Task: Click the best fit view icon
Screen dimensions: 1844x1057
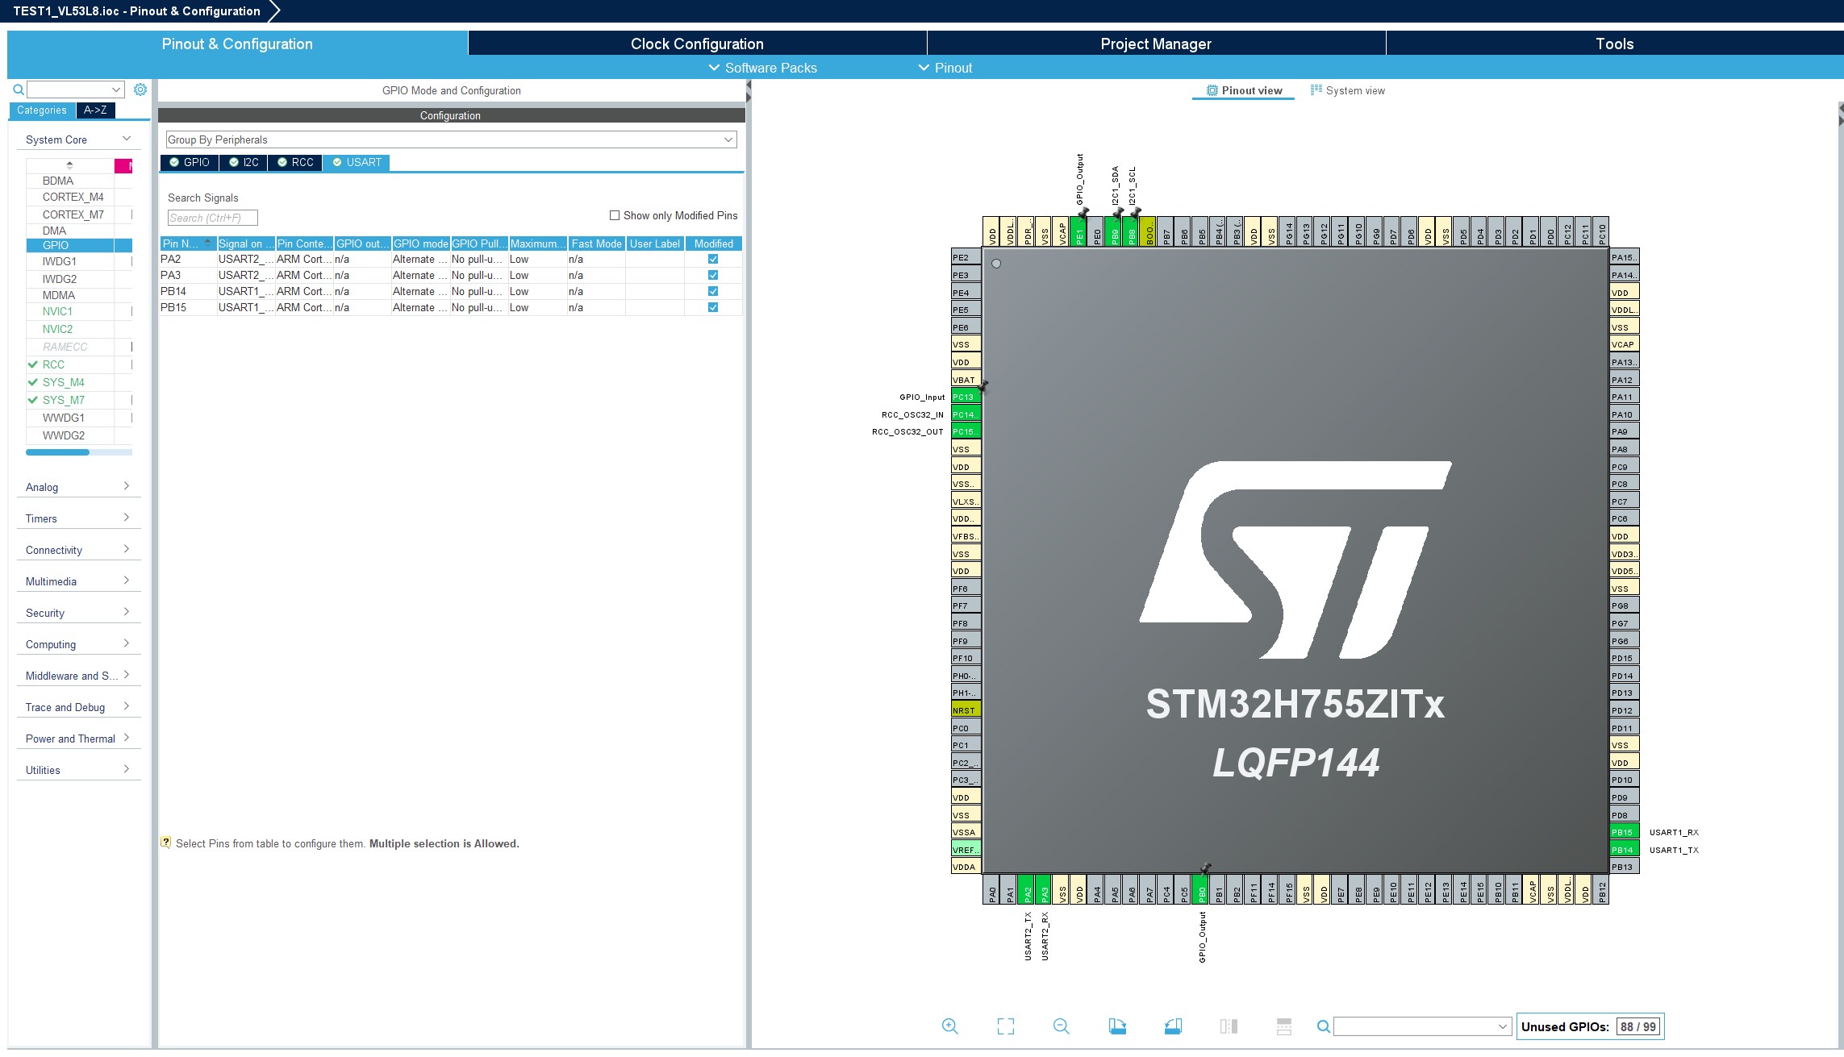Action: (x=1005, y=1026)
